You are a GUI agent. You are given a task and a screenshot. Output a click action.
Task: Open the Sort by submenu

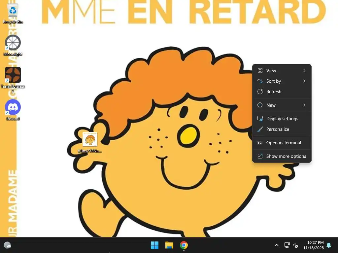(282, 81)
